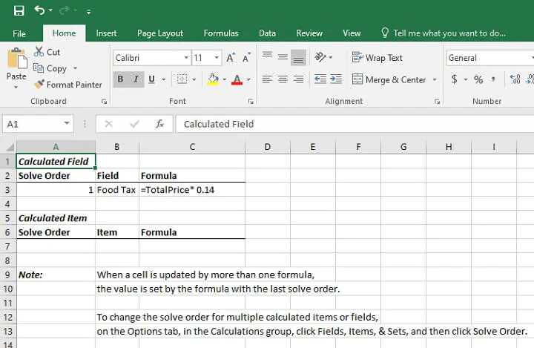Apply Accounting dollar number format
534x348 pixels.
(x=454, y=79)
